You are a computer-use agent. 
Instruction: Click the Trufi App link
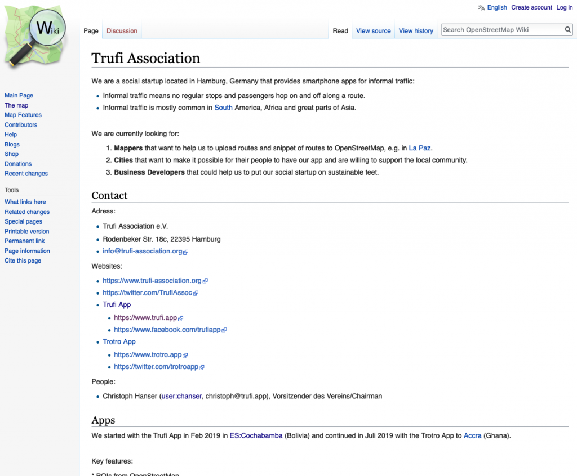[x=117, y=305]
